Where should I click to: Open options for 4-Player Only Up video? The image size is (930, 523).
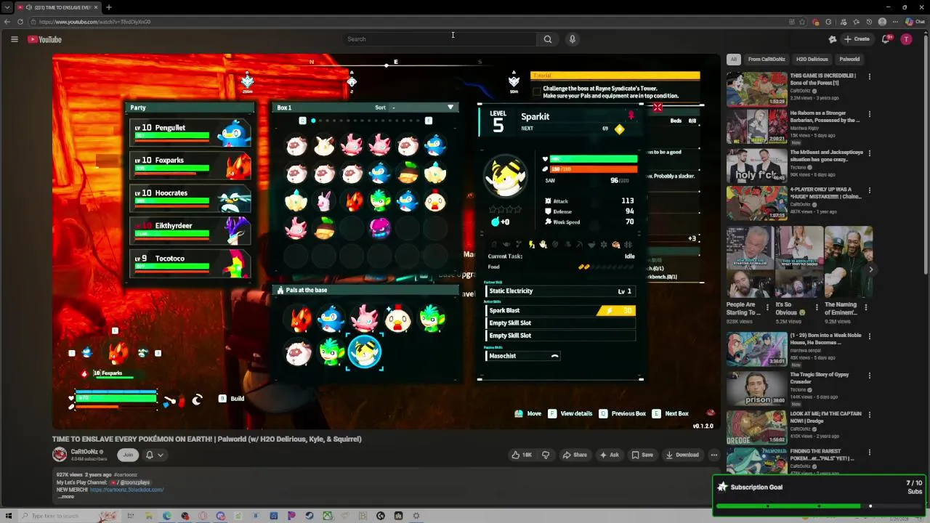click(x=869, y=190)
